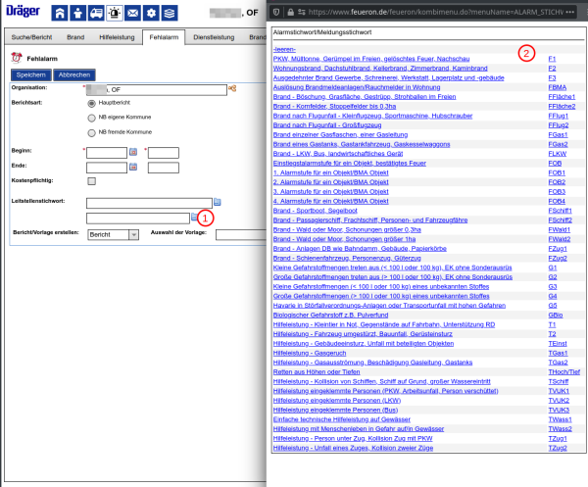Choose NB eigene Kommune report type
The image size is (588, 487).
(92, 117)
